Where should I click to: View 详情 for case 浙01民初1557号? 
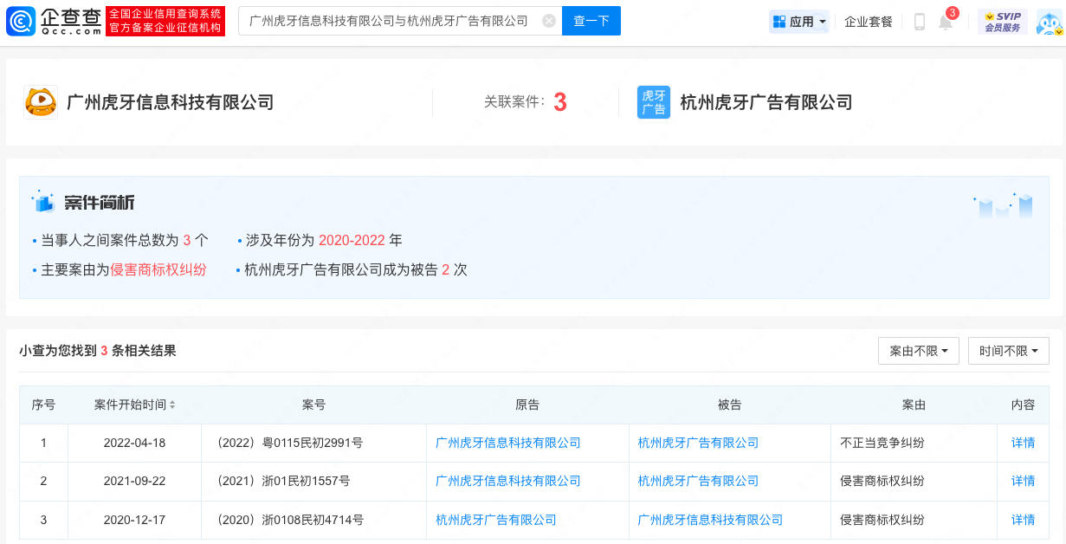(x=1024, y=481)
